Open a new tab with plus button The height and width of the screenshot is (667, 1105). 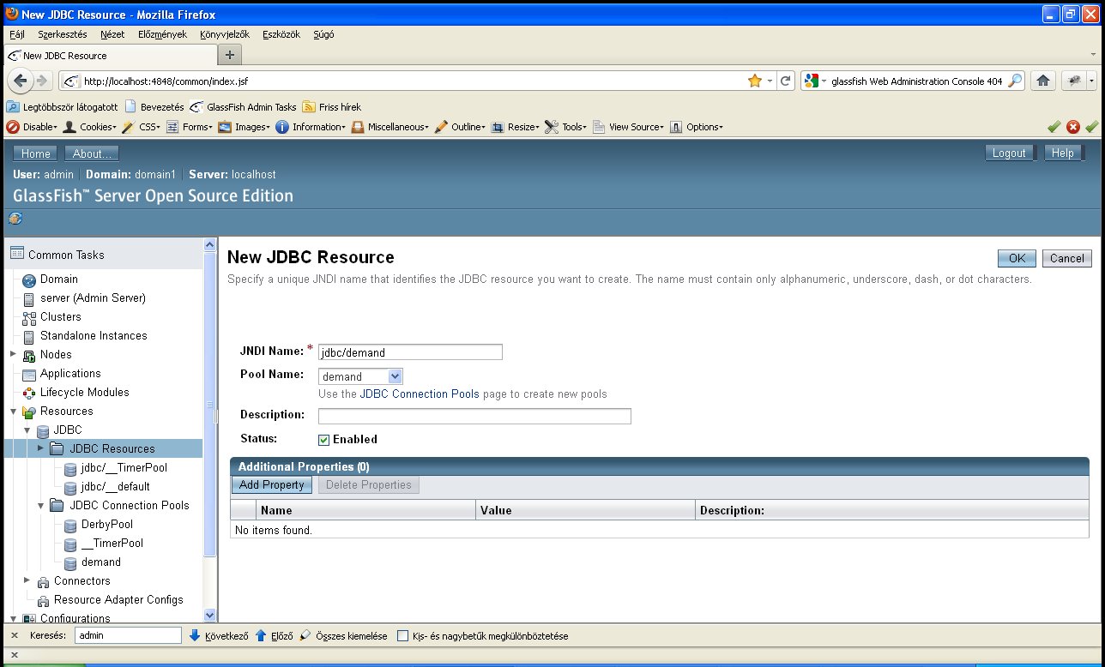click(229, 55)
